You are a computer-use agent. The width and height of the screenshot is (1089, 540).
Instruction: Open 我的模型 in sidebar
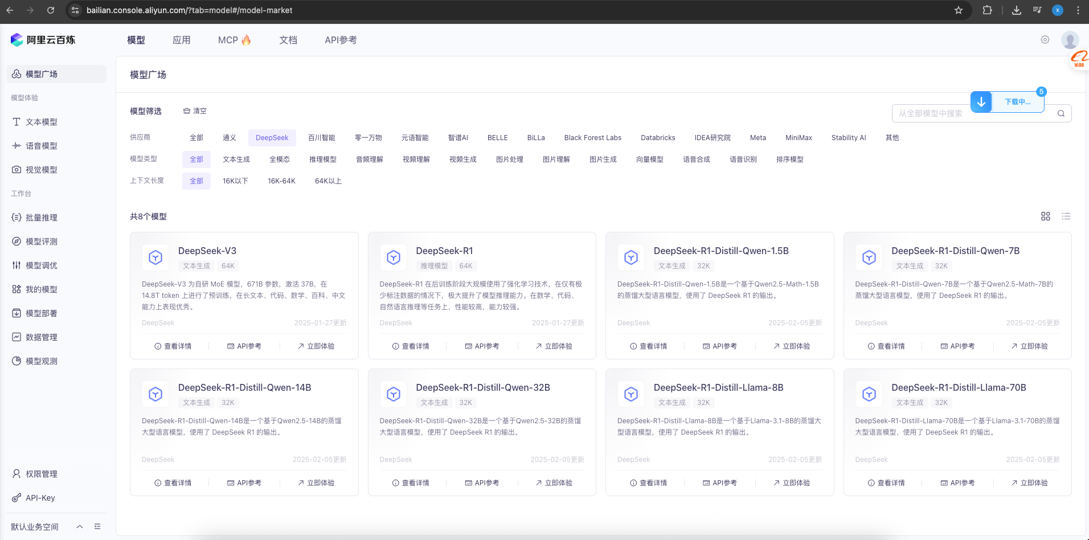click(56, 289)
